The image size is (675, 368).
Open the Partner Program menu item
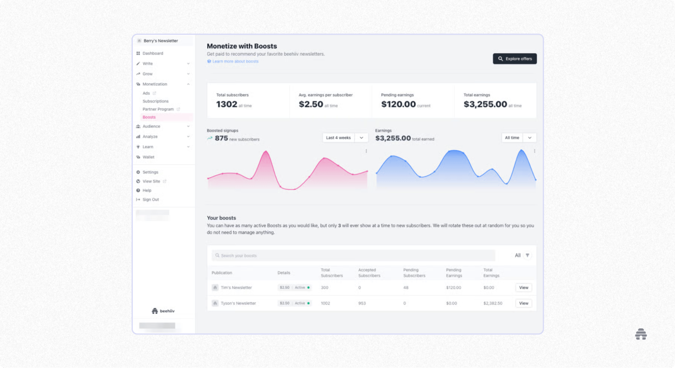pos(158,109)
